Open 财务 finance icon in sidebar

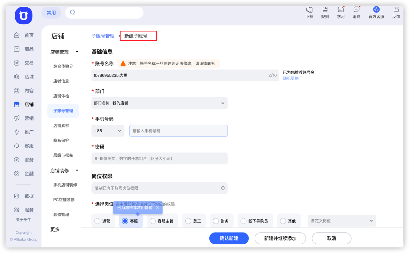tap(17, 160)
